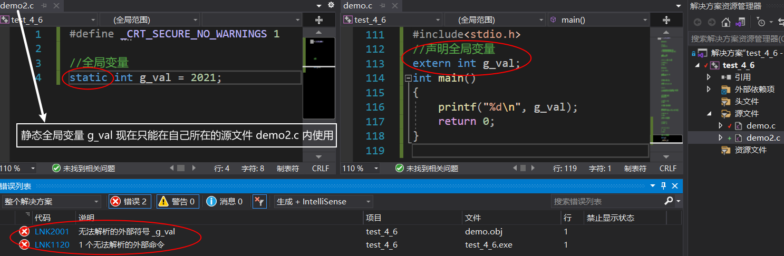Open error scope dropdown 整个解决方案
This screenshot has width=784, height=256.
tap(51, 201)
